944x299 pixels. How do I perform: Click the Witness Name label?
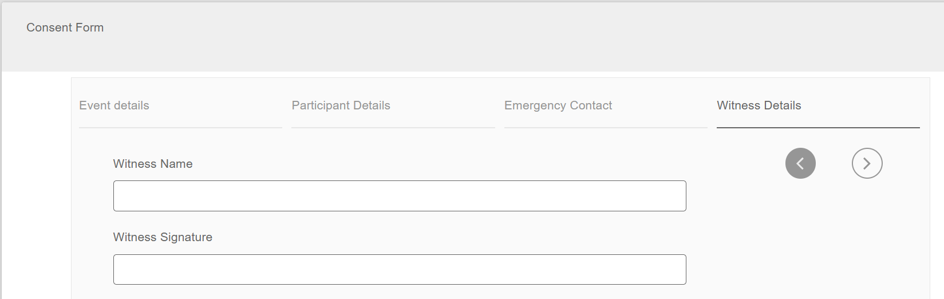pos(153,164)
